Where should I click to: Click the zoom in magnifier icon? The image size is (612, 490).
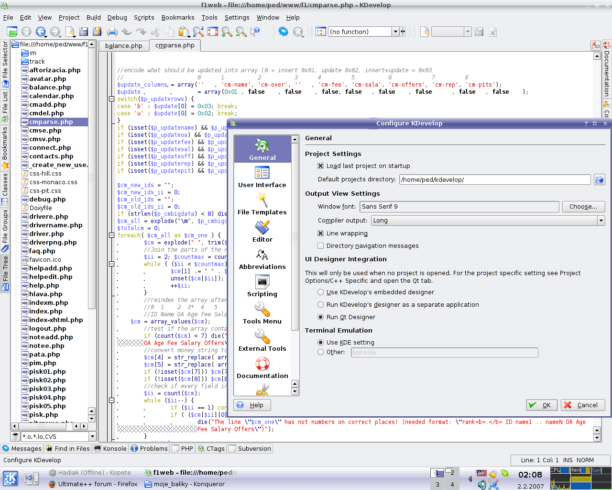[x=227, y=32]
